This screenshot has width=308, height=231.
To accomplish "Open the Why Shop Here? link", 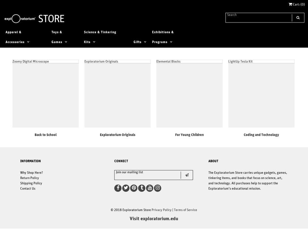I will (31, 173).
